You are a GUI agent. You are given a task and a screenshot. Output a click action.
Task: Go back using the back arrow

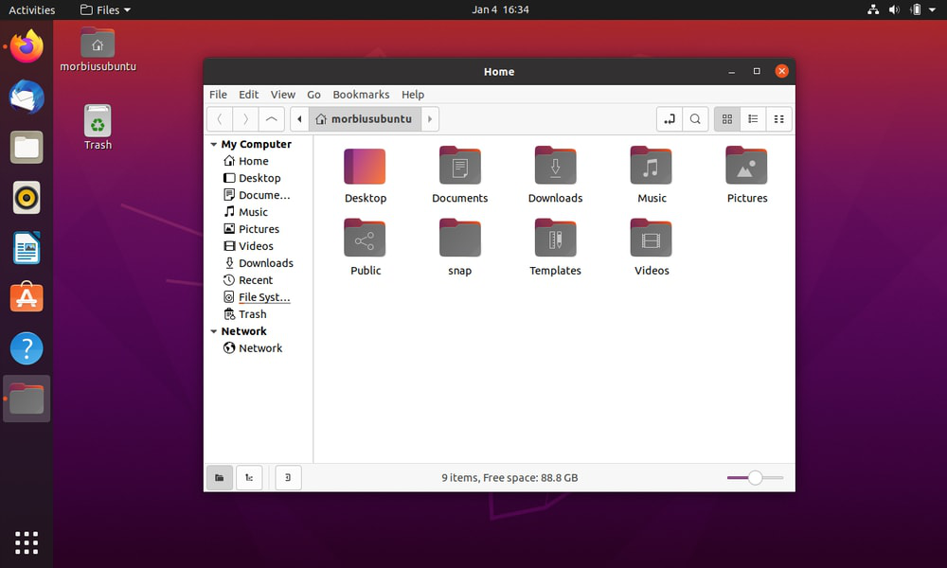coord(220,119)
